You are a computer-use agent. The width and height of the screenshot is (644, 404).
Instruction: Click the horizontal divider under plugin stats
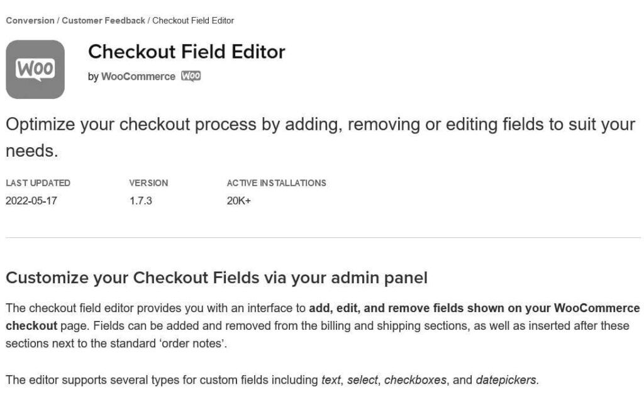pos(323,237)
